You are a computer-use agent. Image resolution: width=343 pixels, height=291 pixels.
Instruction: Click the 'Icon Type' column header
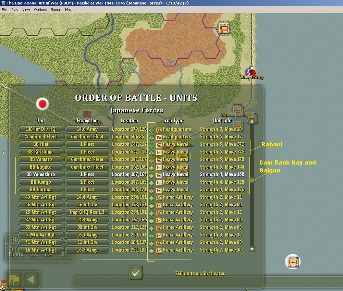173,121
